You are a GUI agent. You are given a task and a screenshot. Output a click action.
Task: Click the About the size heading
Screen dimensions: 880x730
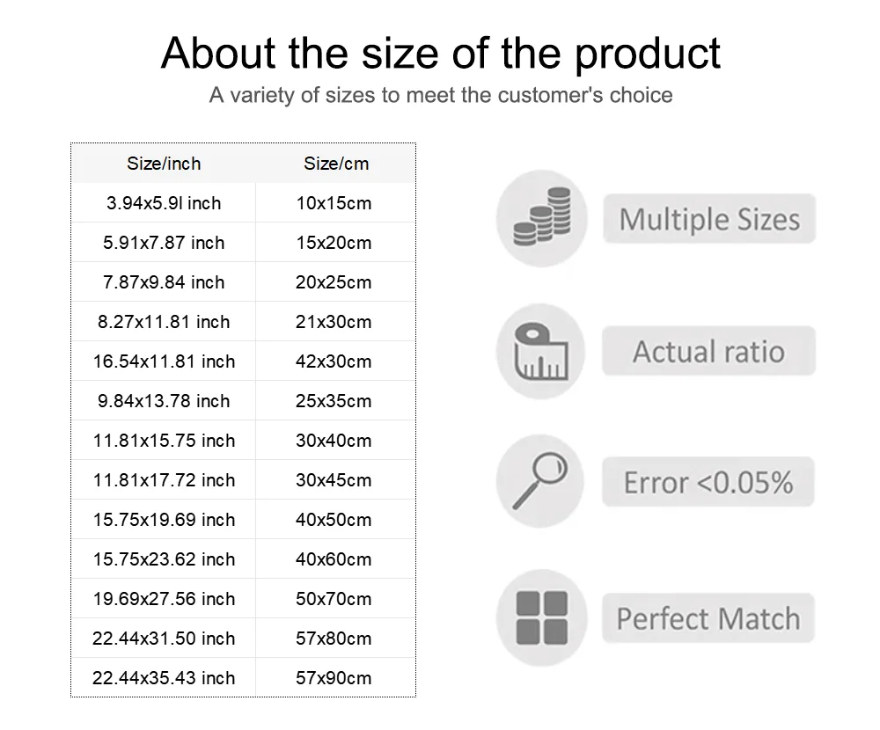(441, 54)
